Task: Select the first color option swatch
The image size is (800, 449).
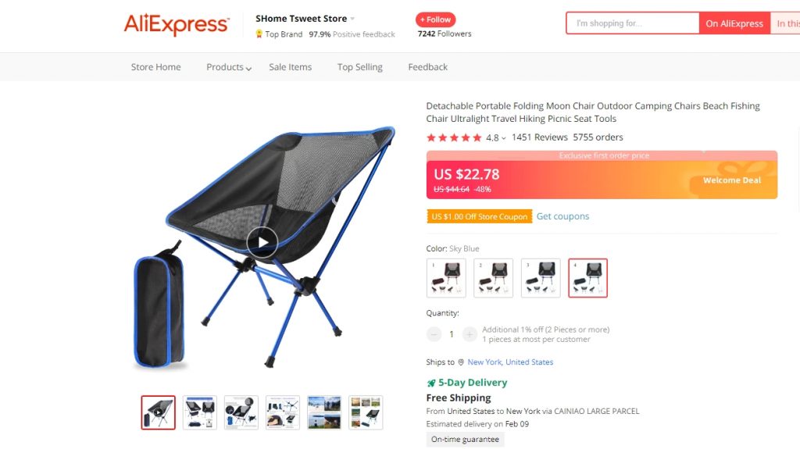Action: tap(446, 278)
